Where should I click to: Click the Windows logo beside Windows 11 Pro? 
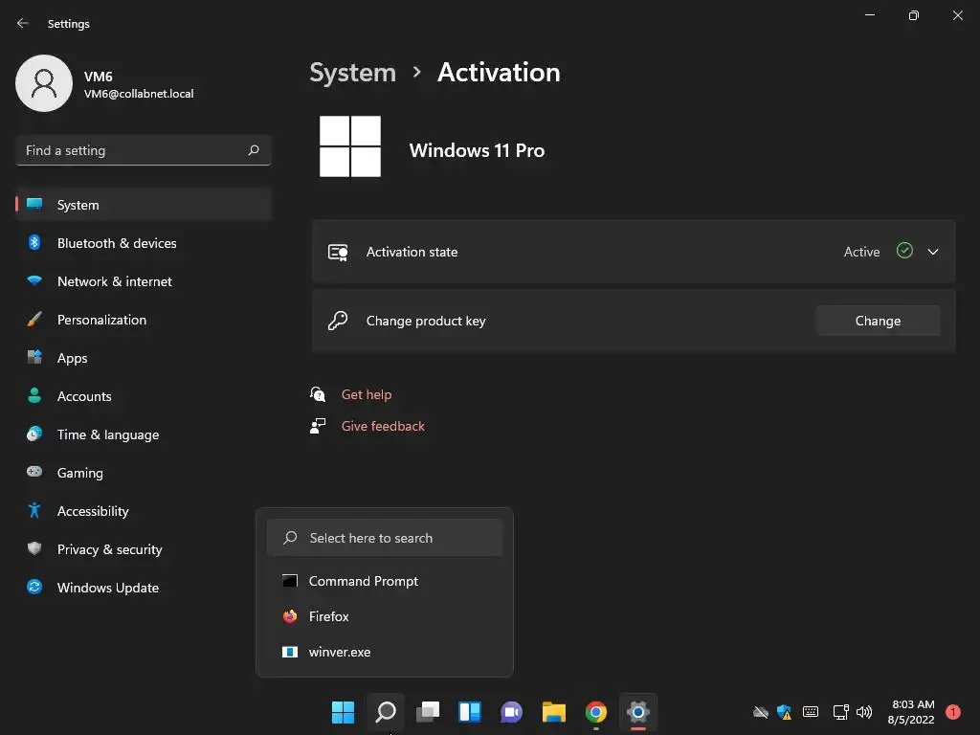(x=350, y=146)
